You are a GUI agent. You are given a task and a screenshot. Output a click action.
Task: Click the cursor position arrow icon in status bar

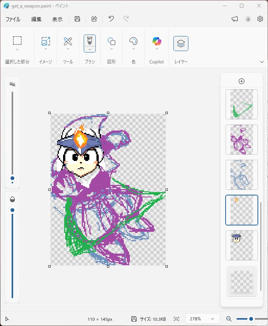pyautogui.click(x=7, y=319)
